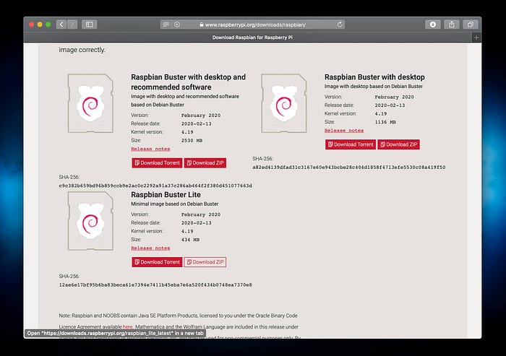Click the address bar URL field
The image size is (506, 356).
click(x=252, y=25)
